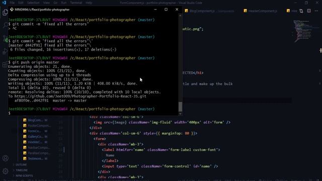Maximize the MINGW64 terminal window

[x=166, y=10]
